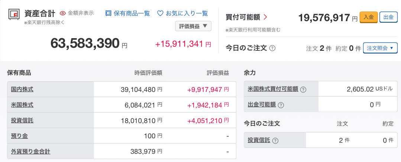Open the 評価損益 dropdown
The image size is (401, 162).
[193, 26]
